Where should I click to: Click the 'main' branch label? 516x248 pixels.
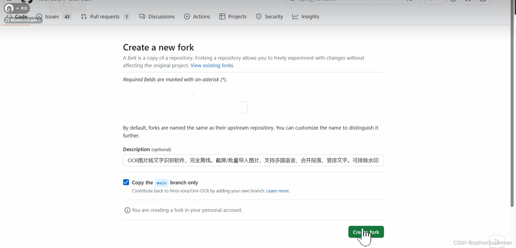tap(161, 183)
